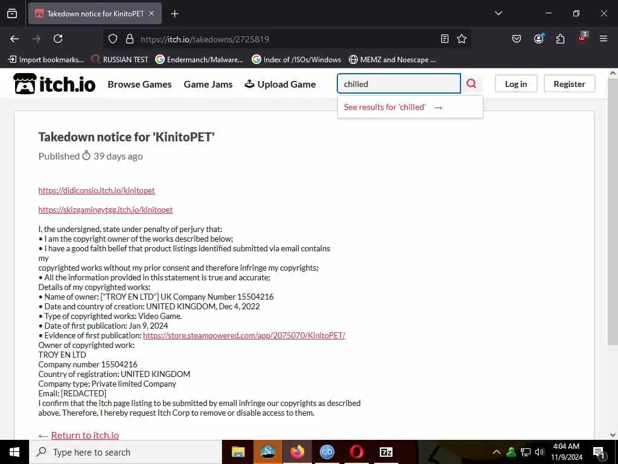Open didiconsio.itch.io/kinitopet link
This screenshot has height=464, width=618.
point(97,190)
